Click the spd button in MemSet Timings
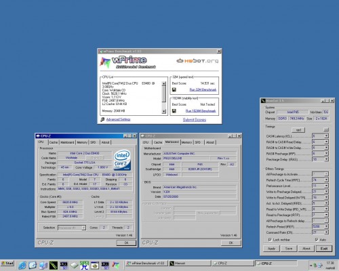Image resolution: width=339 pixels, height=271 pixels. tap(298, 130)
